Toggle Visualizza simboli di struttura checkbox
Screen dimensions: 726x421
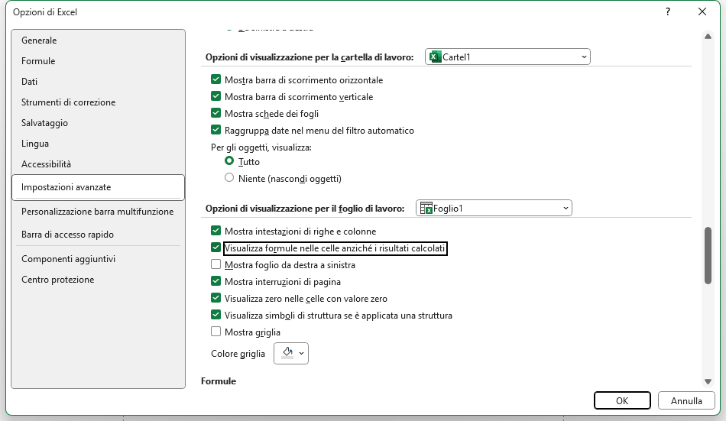216,315
